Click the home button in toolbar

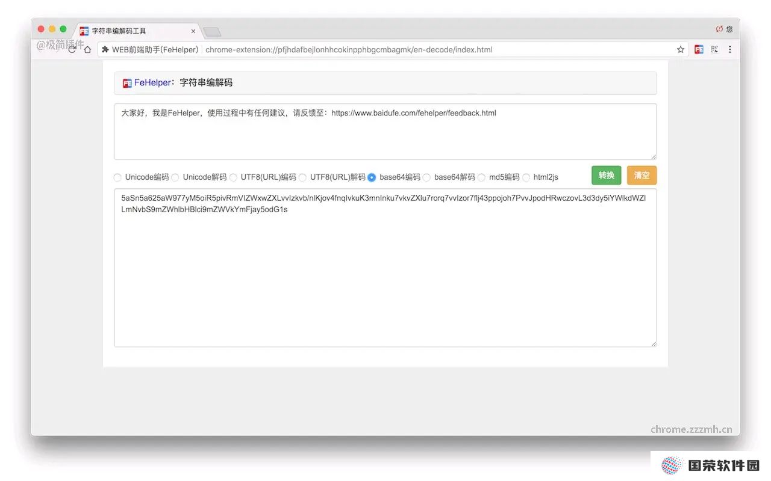tap(87, 49)
